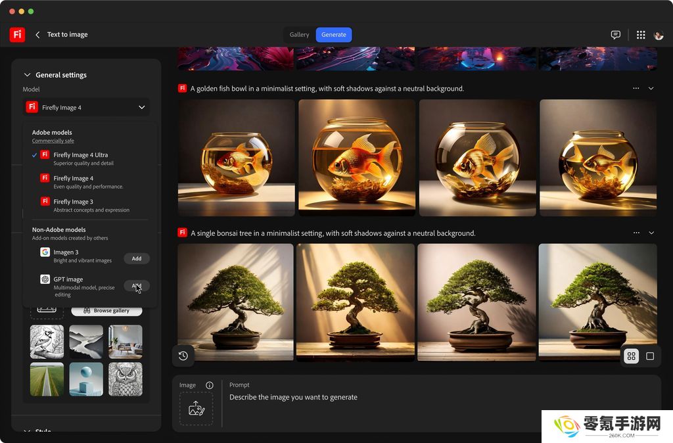Switch to grid view layout
The width and height of the screenshot is (673, 443).
(x=632, y=356)
